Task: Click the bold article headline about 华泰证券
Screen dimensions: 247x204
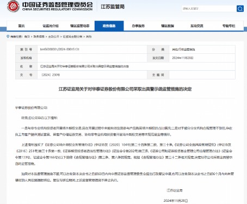Action: click(x=125, y=89)
